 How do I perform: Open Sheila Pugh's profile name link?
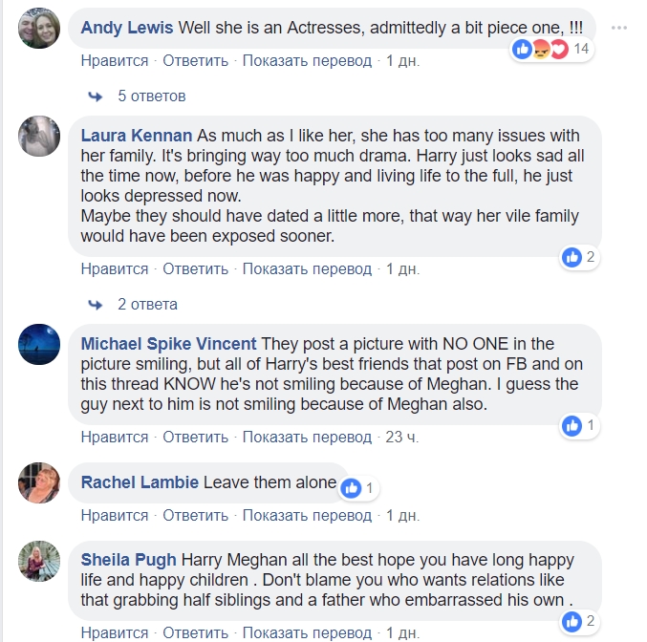(x=129, y=559)
